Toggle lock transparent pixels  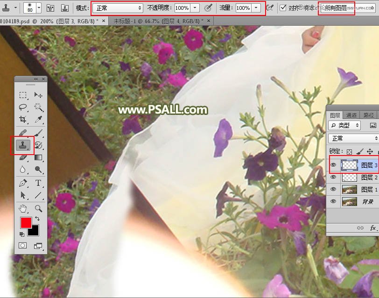pyautogui.click(x=349, y=152)
